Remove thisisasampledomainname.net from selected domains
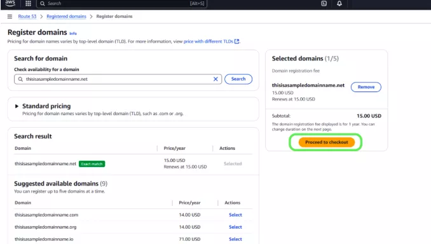431x244 pixels. tap(366, 87)
